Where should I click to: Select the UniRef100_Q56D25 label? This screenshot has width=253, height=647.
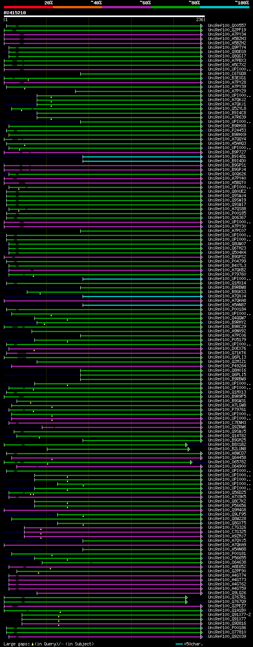227,493
